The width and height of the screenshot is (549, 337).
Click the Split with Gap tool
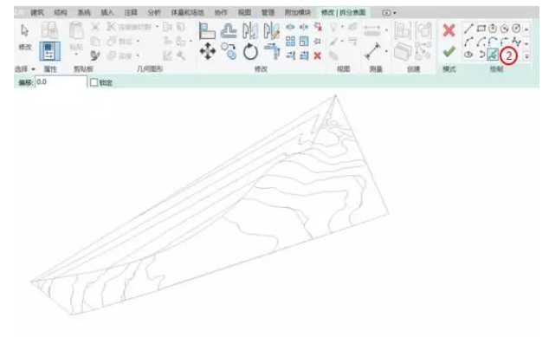point(304,27)
